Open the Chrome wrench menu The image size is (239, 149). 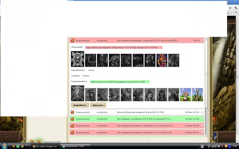(236, 8)
